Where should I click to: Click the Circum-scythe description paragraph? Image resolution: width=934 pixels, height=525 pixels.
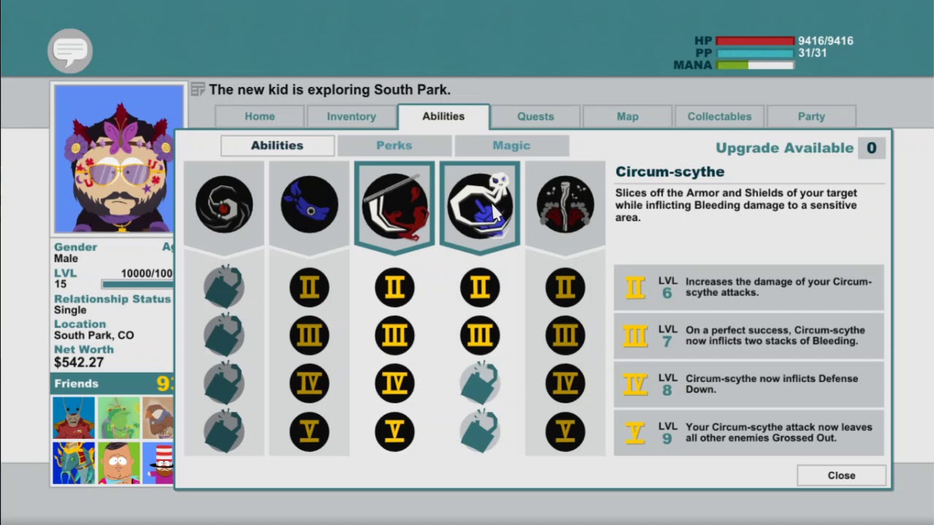736,205
